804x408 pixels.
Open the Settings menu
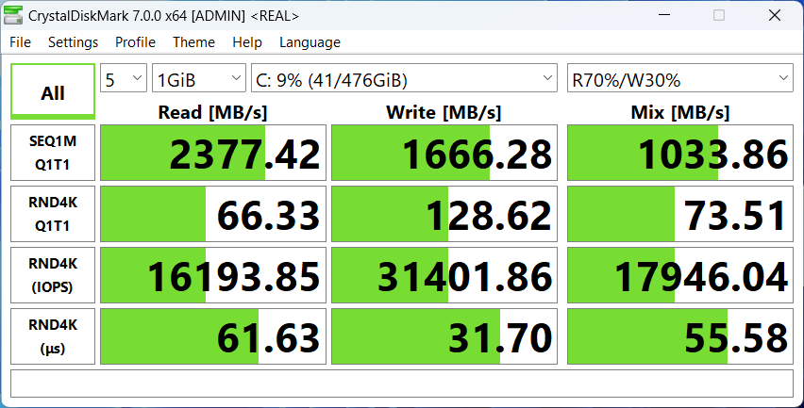[x=73, y=42]
